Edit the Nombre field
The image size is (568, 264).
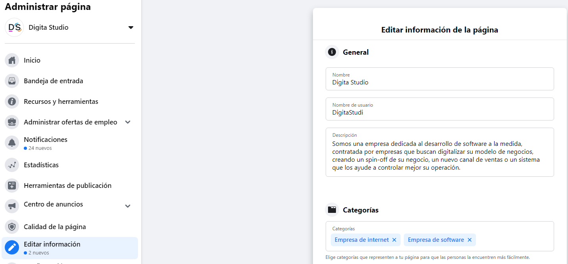point(440,79)
